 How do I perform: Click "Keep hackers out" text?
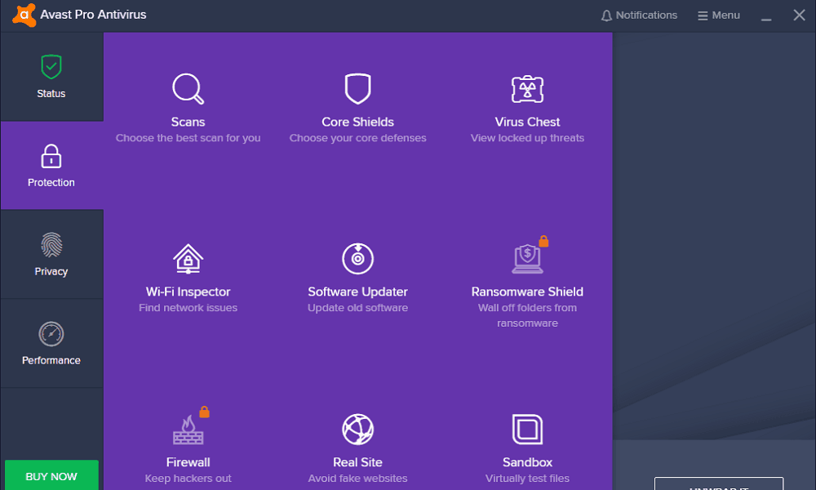point(188,479)
